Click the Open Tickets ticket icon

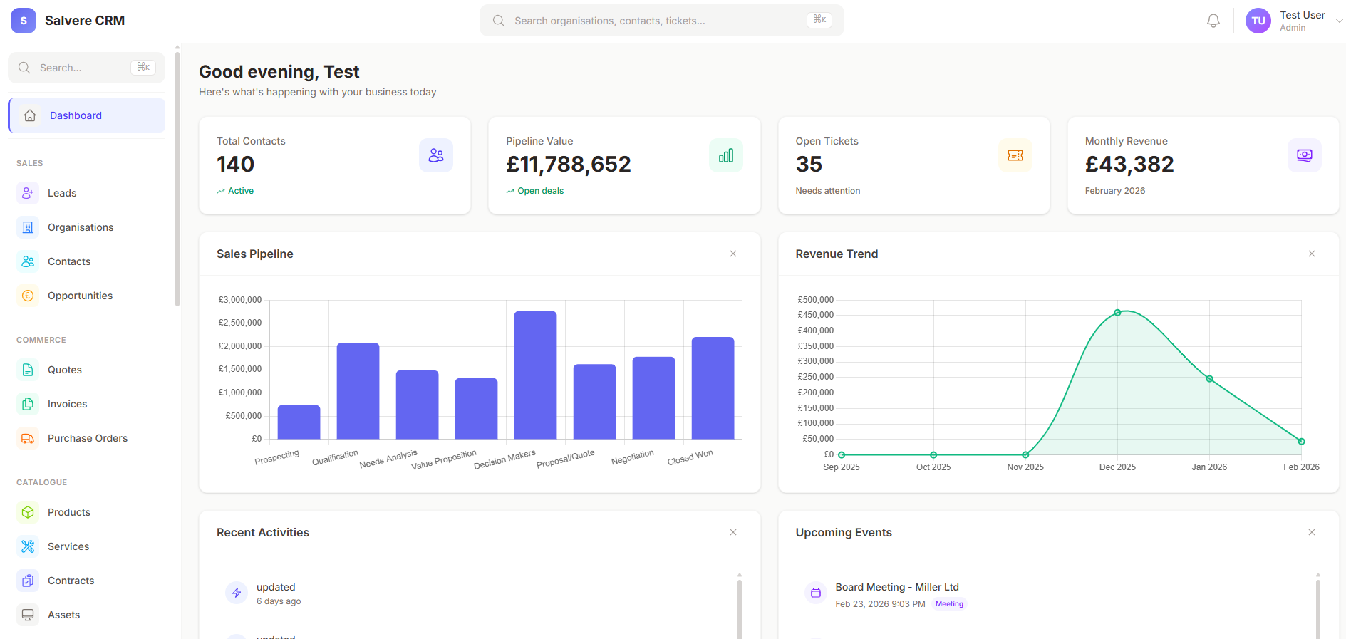pyautogui.click(x=1015, y=155)
